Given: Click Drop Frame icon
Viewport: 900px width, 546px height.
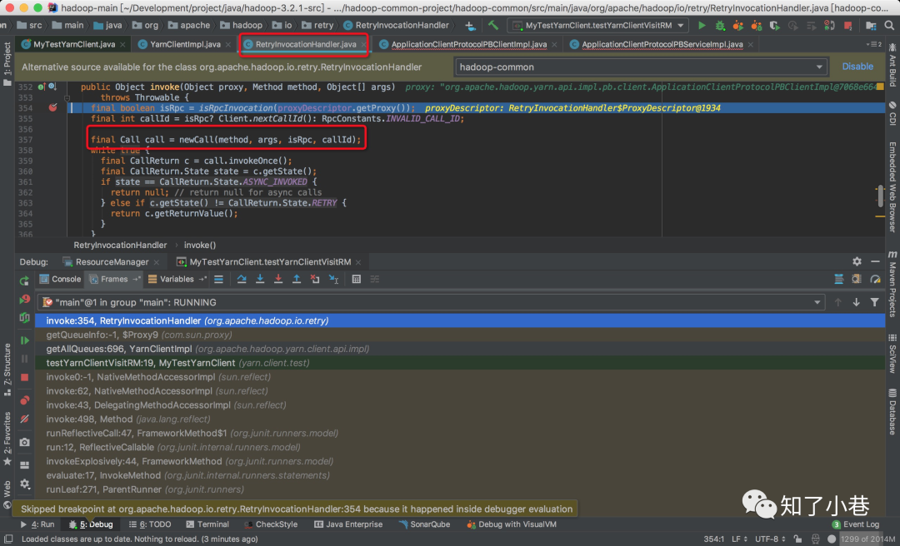Looking at the screenshot, I should 314,280.
